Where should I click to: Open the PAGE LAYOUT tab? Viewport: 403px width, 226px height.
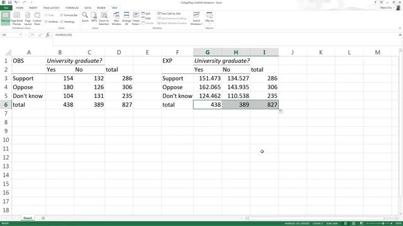pos(52,8)
